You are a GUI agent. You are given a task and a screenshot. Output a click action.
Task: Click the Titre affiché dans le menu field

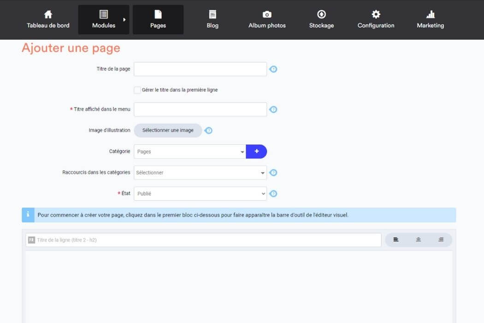click(x=201, y=109)
